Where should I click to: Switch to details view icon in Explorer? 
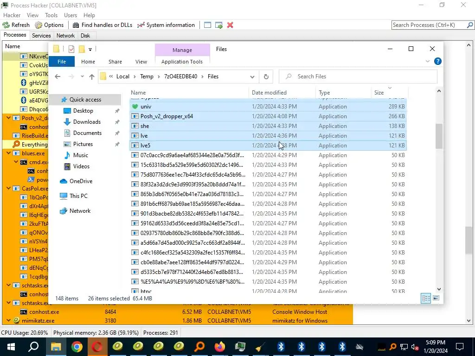(x=426, y=298)
